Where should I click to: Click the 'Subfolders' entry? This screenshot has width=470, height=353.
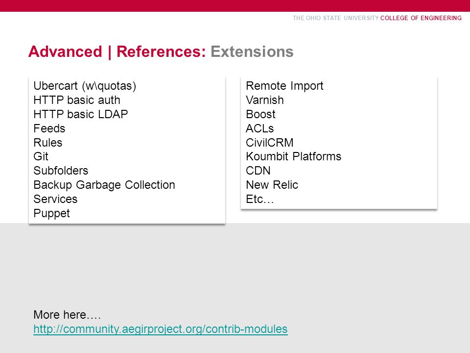[x=61, y=171]
